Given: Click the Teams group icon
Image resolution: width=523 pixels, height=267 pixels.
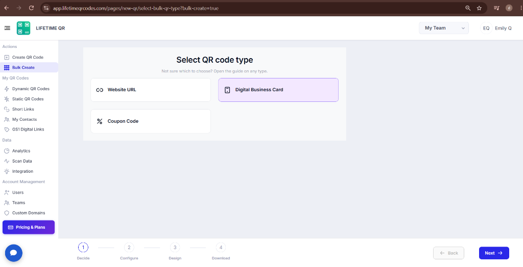Looking at the screenshot, I should pyautogui.click(x=6, y=203).
